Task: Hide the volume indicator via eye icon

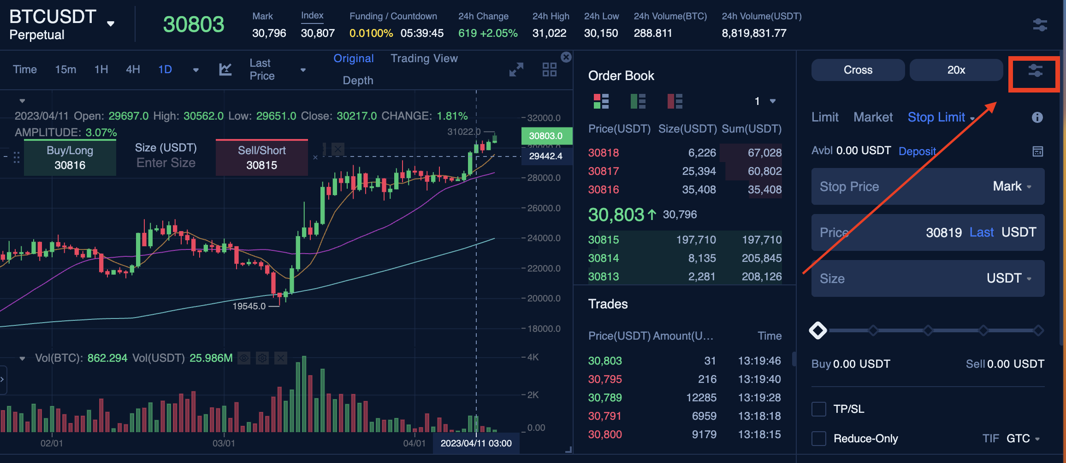Action: point(244,358)
